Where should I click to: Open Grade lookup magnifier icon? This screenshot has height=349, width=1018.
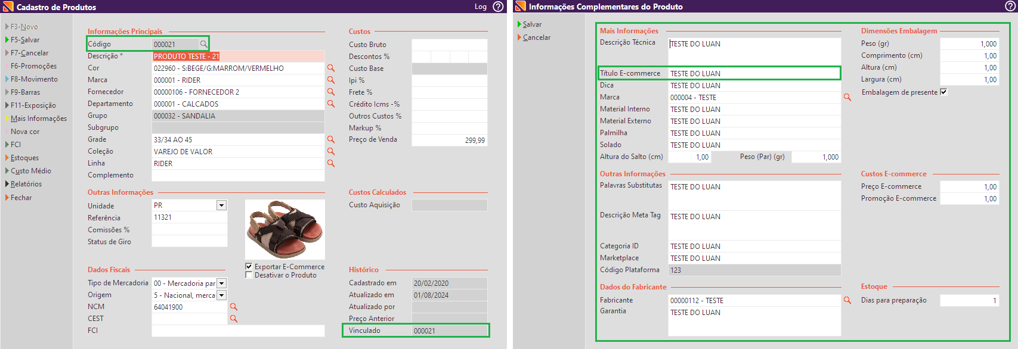click(x=331, y=139)
